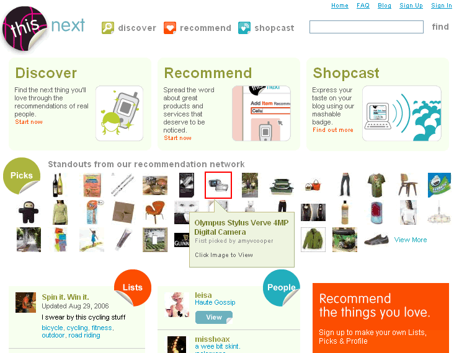Select the Olympus camera pick thumbnail

coord(218,185)
